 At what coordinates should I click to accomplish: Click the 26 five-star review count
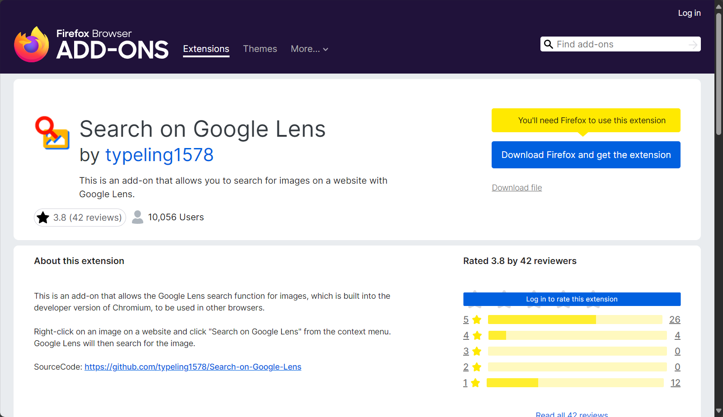(x=675, y=320)
